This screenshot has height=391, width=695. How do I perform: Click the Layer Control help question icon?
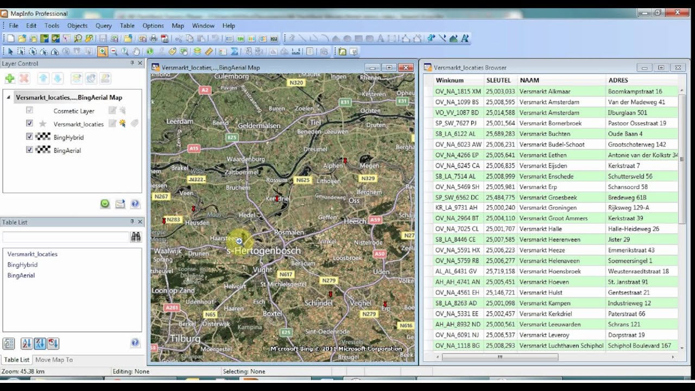pyautogui.click(x=135, y=204)
